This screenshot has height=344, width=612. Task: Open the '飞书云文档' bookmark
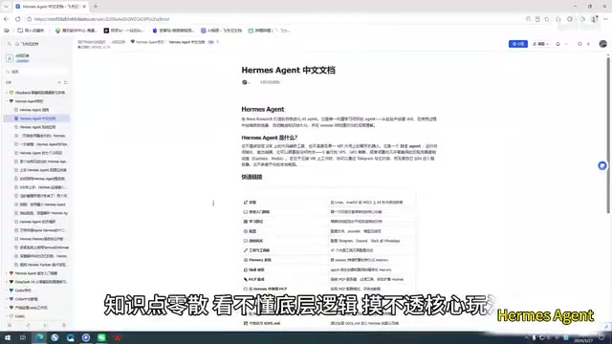click(221, 31)
